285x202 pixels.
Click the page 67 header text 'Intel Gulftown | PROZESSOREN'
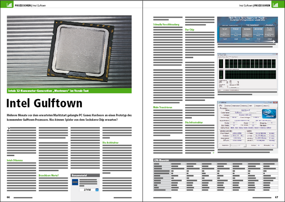254,5
